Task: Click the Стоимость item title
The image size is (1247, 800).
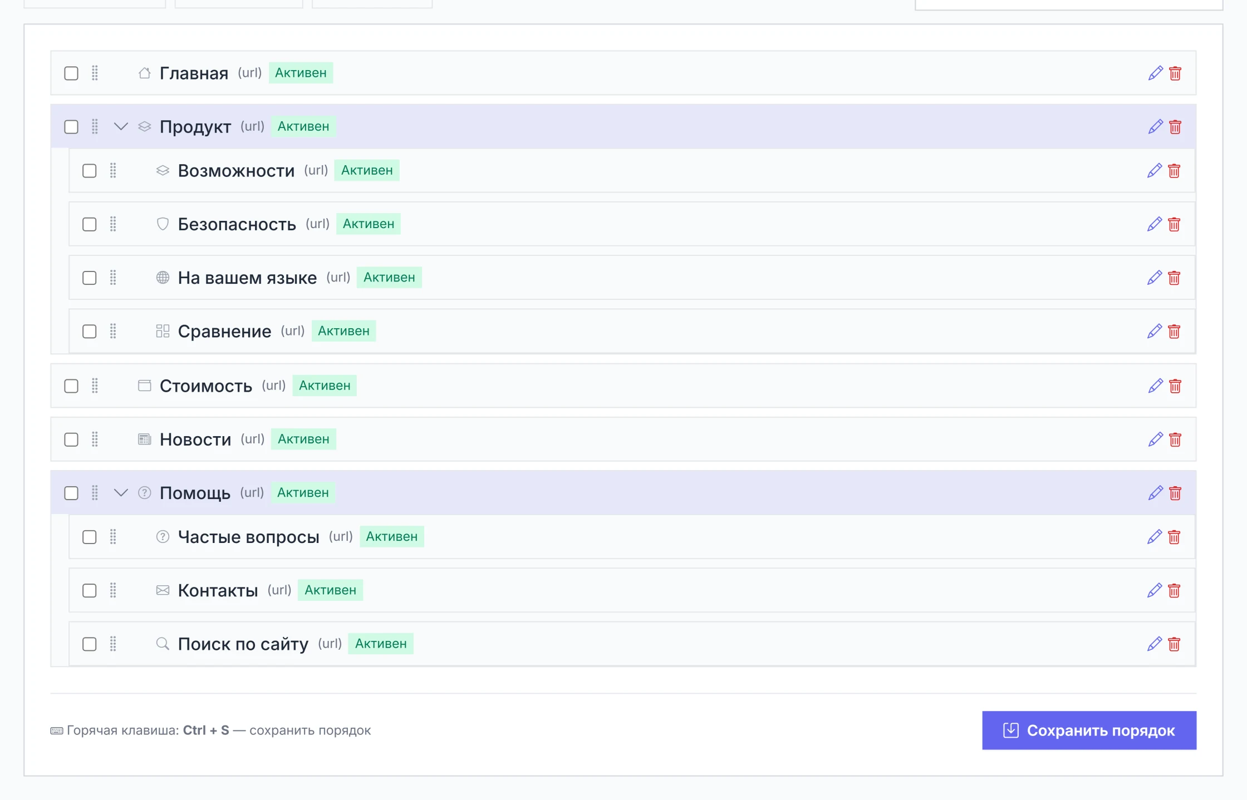Action: pyautogui.click(x=206, y=386)
